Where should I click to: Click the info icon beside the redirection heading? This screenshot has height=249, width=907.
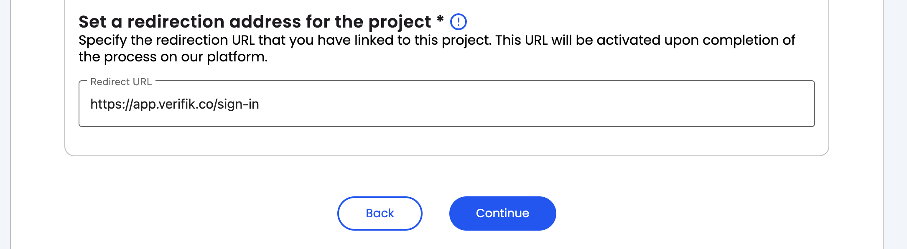pyautogui.click(x=458, y=22)
